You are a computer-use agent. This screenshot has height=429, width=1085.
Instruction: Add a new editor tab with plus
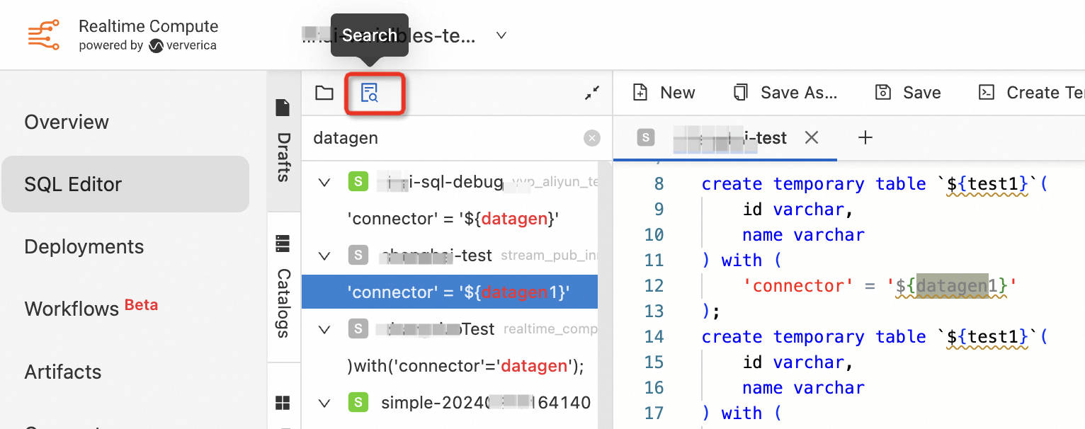point(865,137)
